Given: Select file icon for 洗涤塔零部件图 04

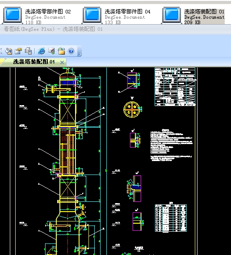Looking at the screenshot, I should [x=92, y=15].
